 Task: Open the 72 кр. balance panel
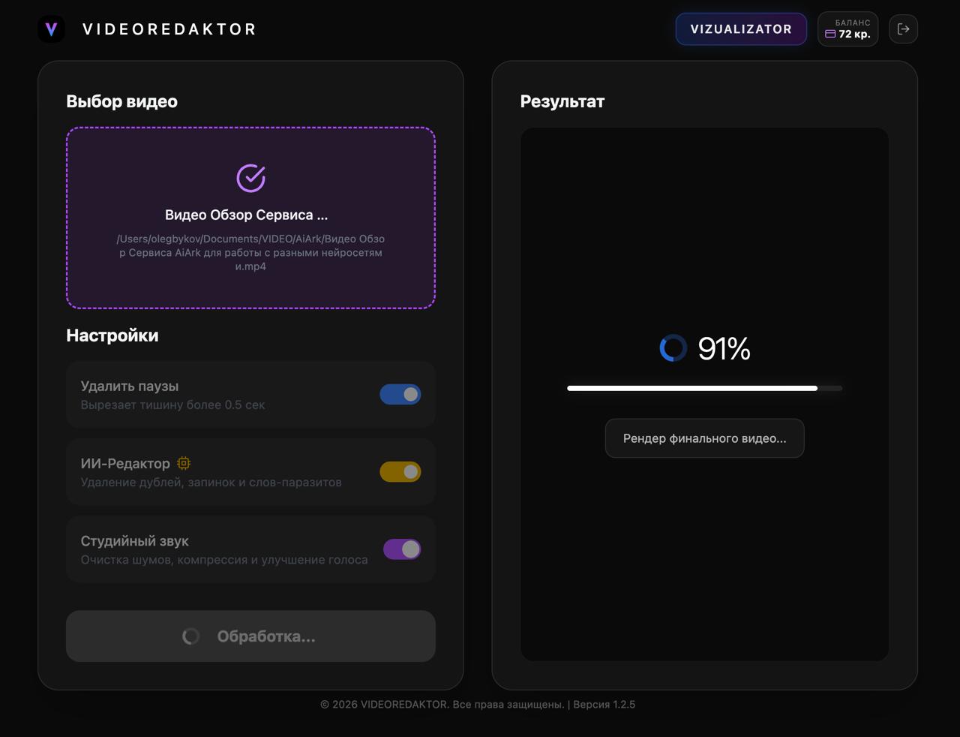click(x=847, y=29)
